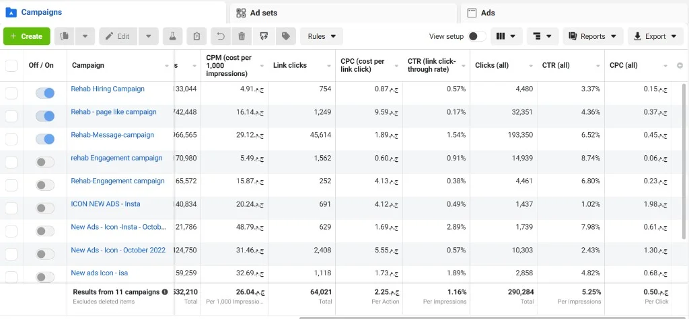Click the duplicate campaign icon
This screenshot has width=689, height=319.
tap(65, 36)
